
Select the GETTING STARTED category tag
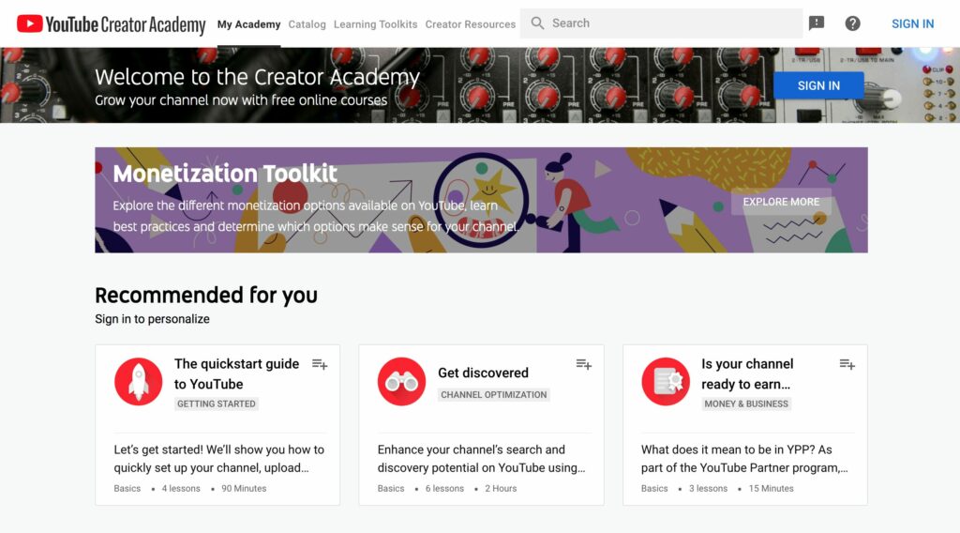pos(217,404)
